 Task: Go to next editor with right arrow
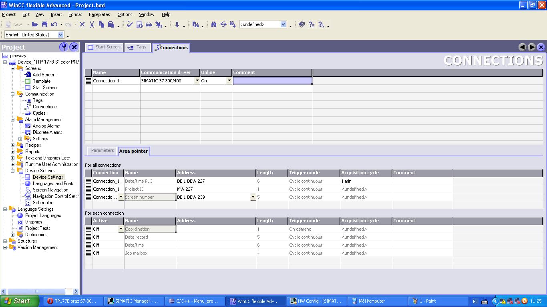tap(532, 47)
